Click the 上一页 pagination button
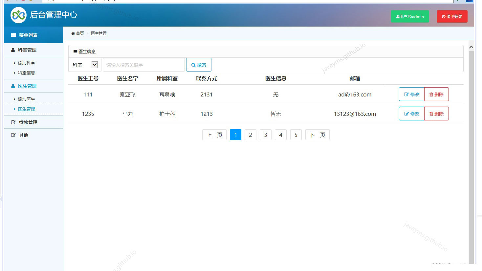The height and width of the screenshot is (271, 482). coord(214,135)
